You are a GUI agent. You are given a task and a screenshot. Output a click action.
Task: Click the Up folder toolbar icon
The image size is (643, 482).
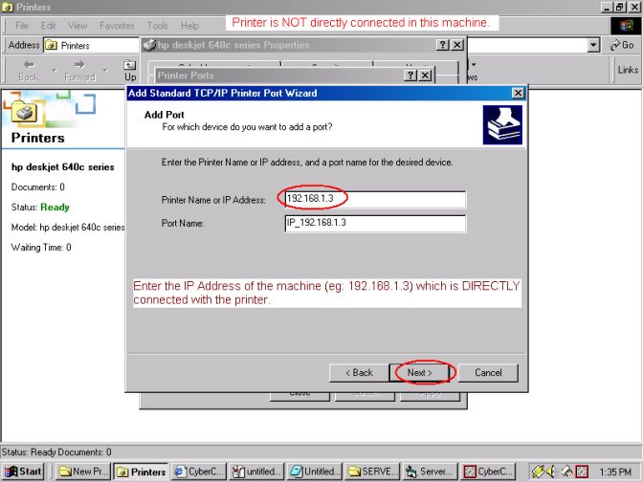tap(130, 64)
